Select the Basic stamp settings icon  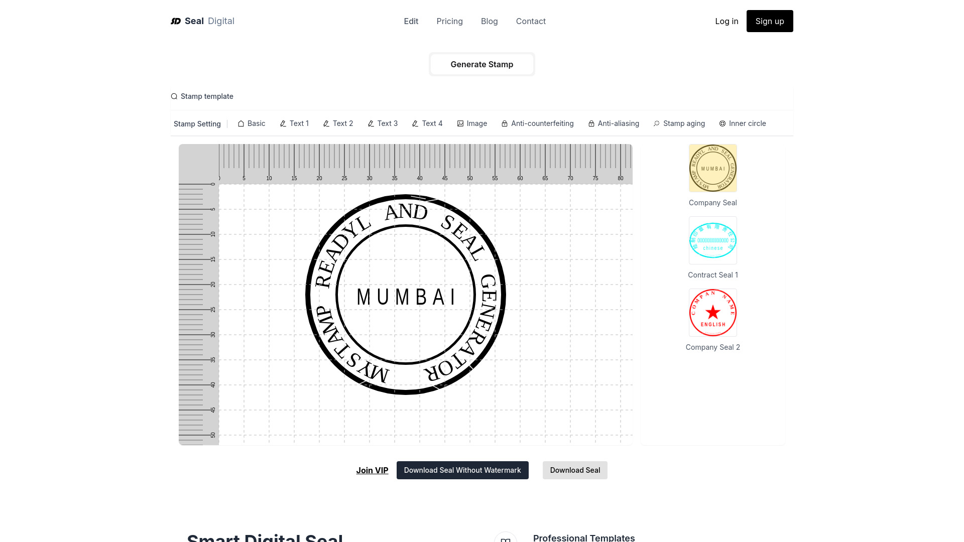(241, 123)
